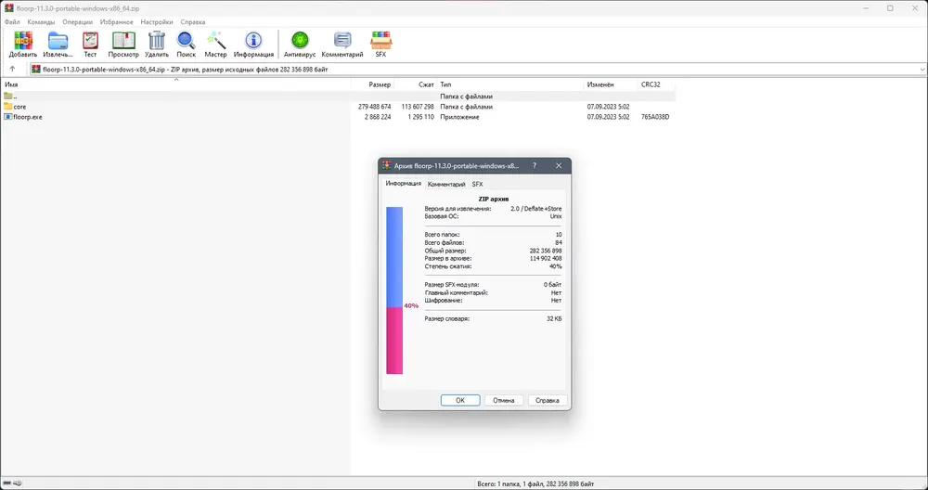The height and width of the screenshot is (490, 928).
Task: Launch the Мастер wizard icon
Action: point(216,45)
